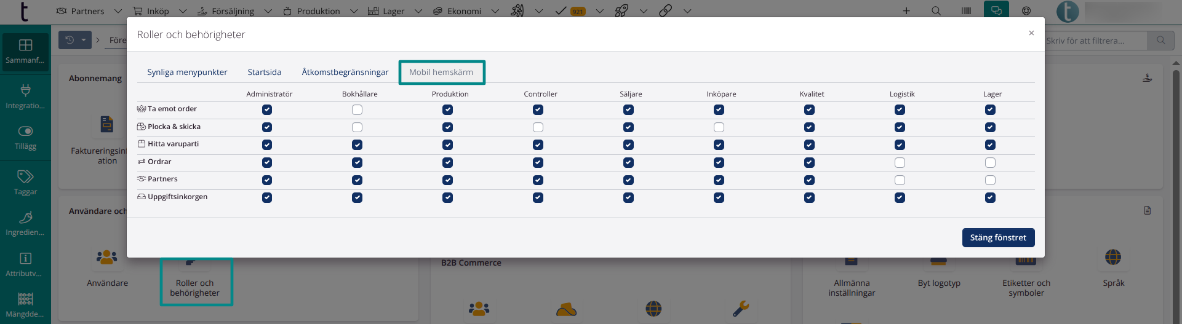
Task: Open the Integrationer plug icon in sidebar
Action: (25, 96)
